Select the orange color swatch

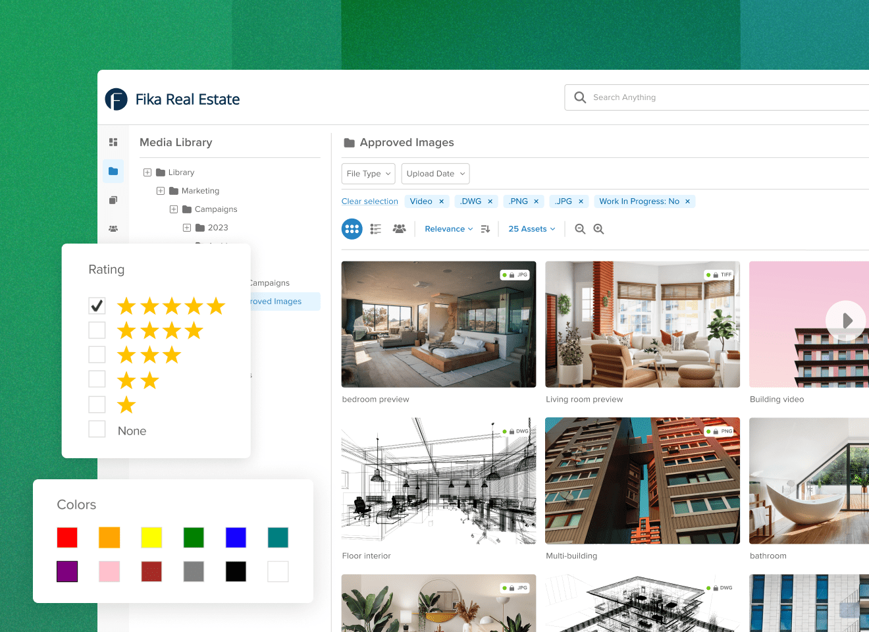pyautogui.click(x=109, y=537)
